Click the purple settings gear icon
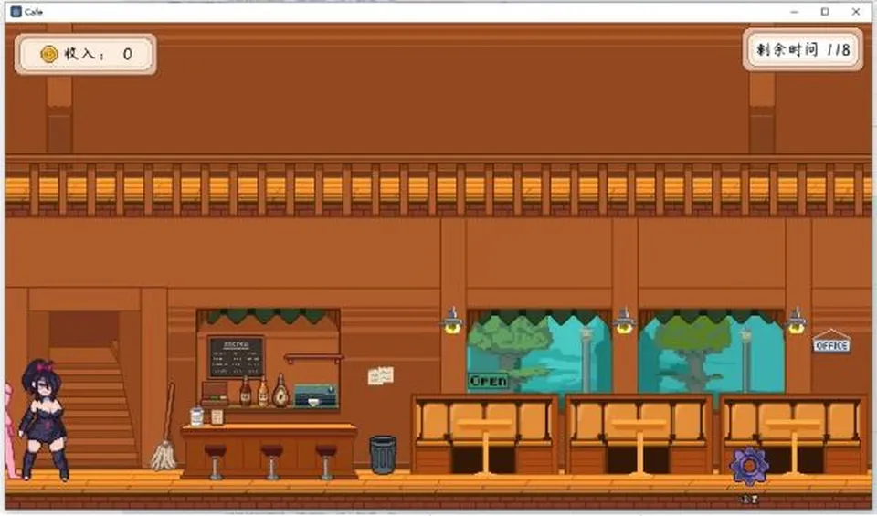The height and width of the screenshot is (516, 877). pyautogui.click(x=749, y=467)
